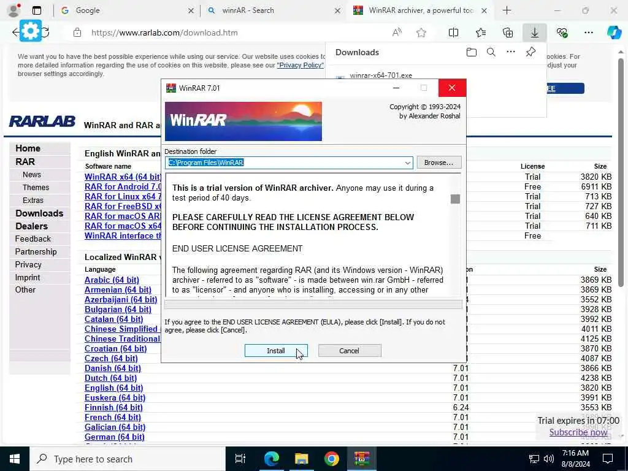Click the RARLAB logo

(x=42, y=121)
